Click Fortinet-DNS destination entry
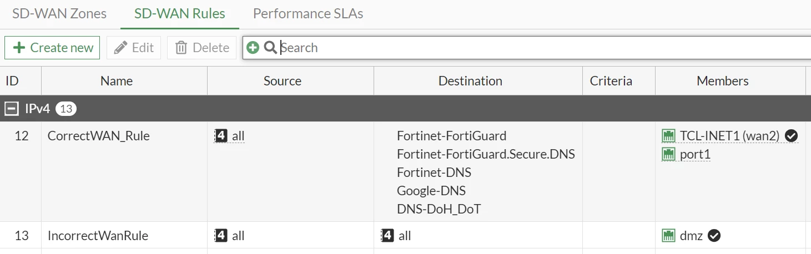Viewport: 811px width, 254px height. pyautogui.click(x=434, y=172)
